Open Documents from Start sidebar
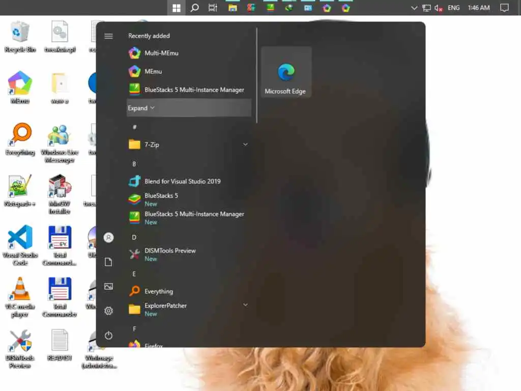Screen dimensions: 521x391 (109, 262)
